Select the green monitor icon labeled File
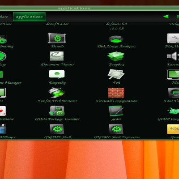 click(173, 74)
